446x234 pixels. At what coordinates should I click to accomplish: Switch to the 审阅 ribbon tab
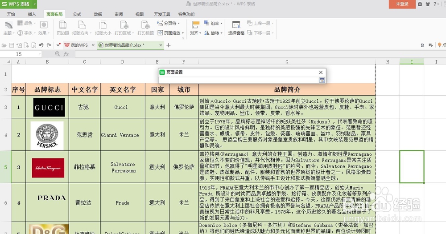119,14
